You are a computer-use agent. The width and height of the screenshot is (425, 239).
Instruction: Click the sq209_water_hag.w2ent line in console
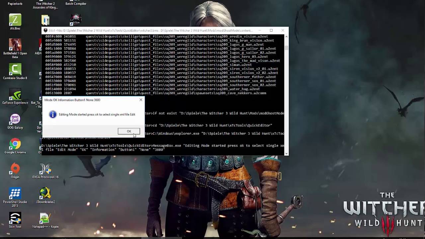pos(153,89)
